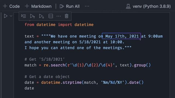Execute cells above this cell
175x98 pixels.
pyautogui.click(x=33, y=16)
